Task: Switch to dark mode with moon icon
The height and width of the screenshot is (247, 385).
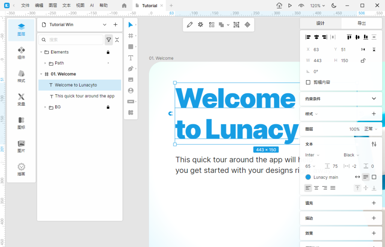Action: pyautogui.click(x=334, y=5)
